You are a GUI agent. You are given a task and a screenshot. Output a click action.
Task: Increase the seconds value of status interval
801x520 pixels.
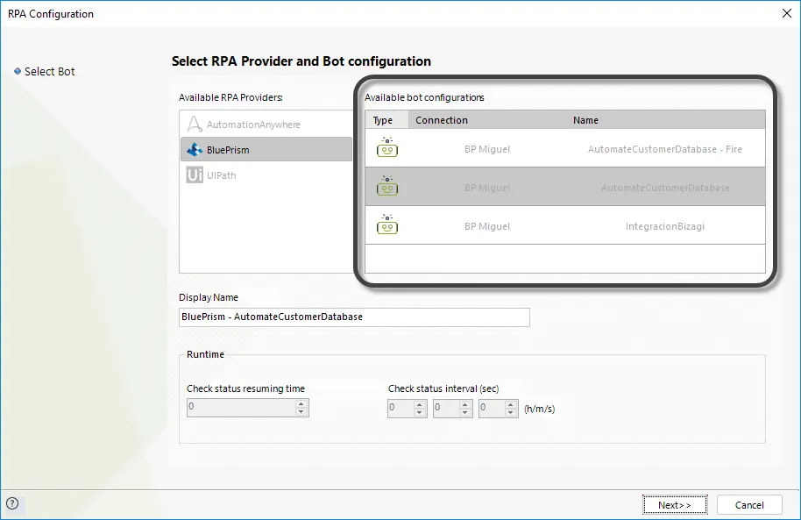[x=510, y=404]
